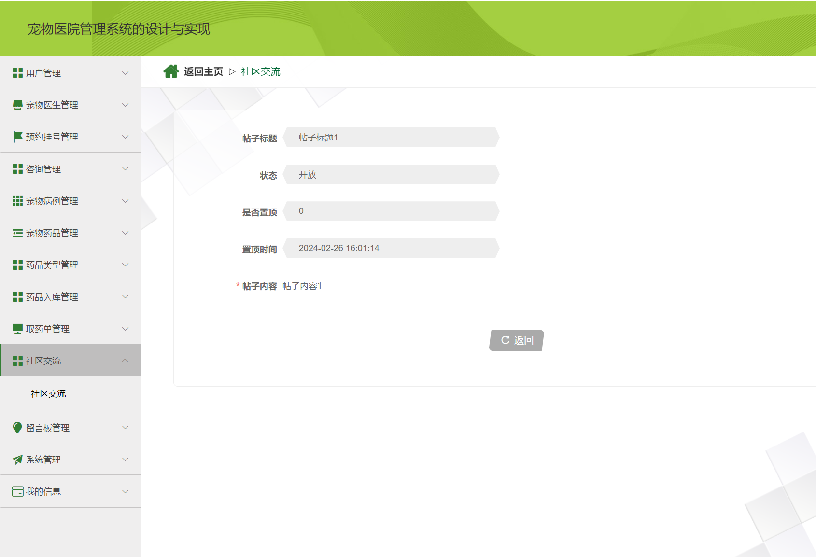This screenshot has height=557, width=816.
Task: Open the 系统管理 menu
Action: point(70,460)
